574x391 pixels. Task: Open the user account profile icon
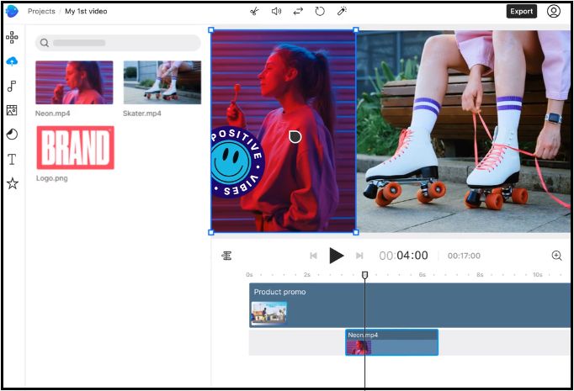[x=554, y=11]
